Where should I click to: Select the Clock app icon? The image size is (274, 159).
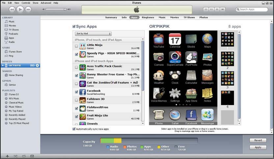point(175,75)
